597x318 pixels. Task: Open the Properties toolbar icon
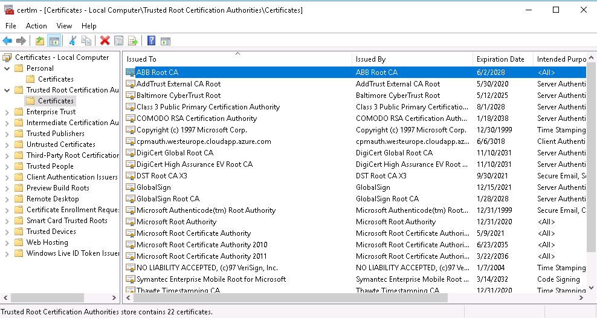pyautogui.click(x=119, y=41)
